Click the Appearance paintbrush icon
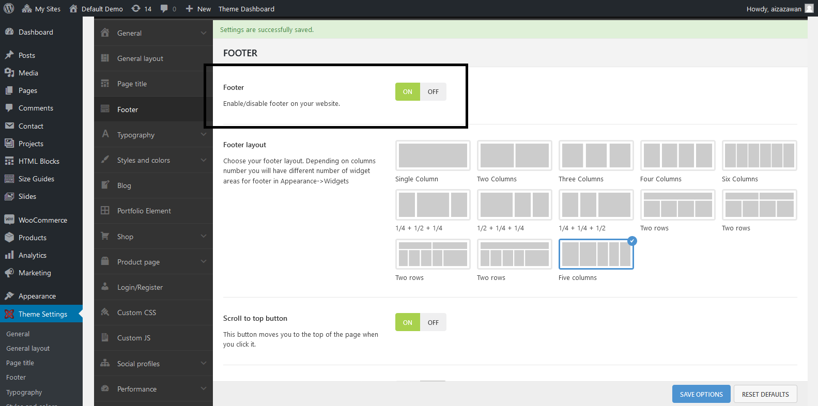Viewport: 818px width, 406px height. coord(9,296)
